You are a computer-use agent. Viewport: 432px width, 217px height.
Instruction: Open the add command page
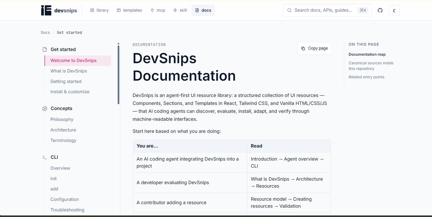54,189
